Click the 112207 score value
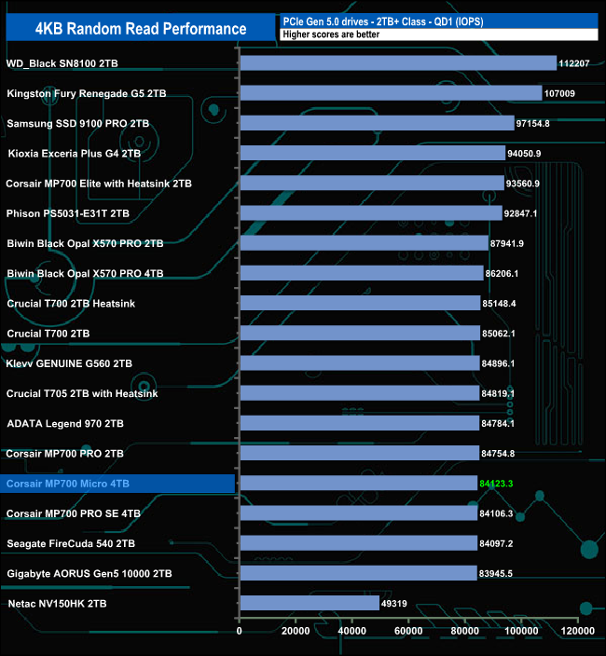 point(574,63)
